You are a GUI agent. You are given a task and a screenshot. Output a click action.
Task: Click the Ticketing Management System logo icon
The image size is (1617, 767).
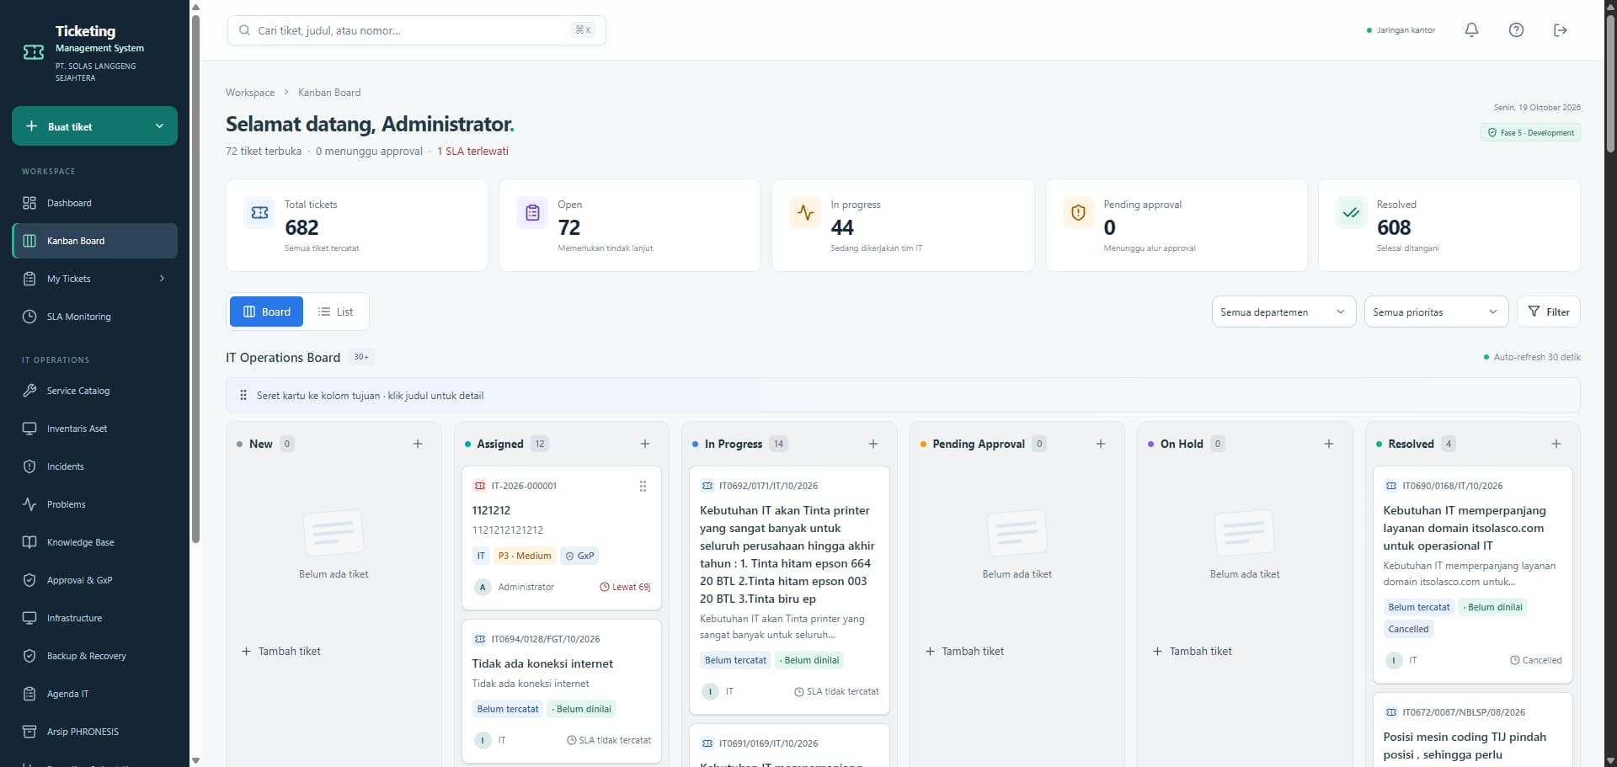[x=34, y=52]
